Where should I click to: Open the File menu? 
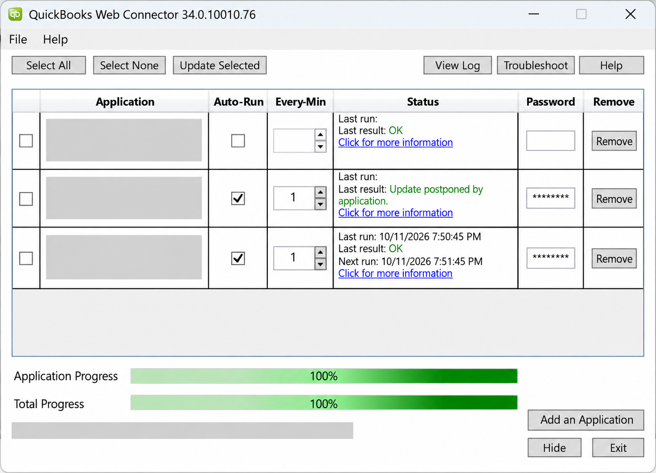18,40
